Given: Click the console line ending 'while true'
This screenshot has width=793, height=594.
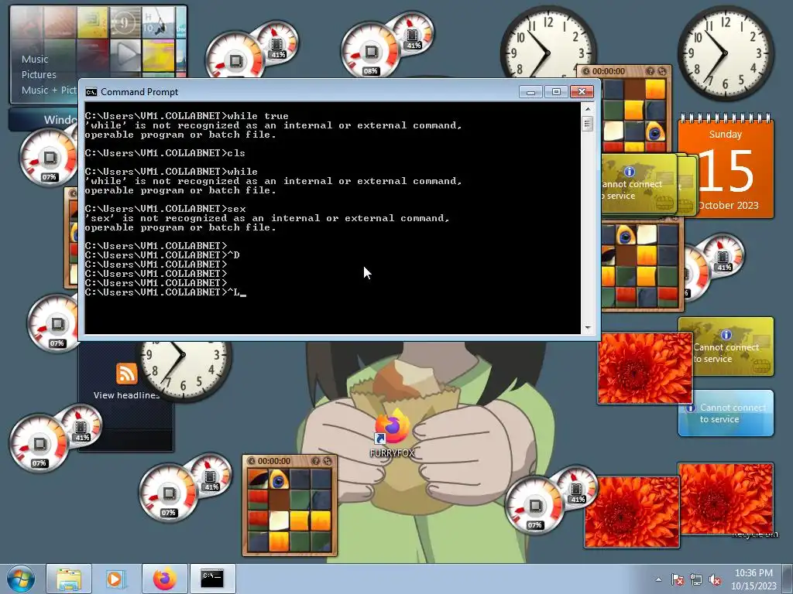Looking at the screenshot, I should (x=187, y=116).
